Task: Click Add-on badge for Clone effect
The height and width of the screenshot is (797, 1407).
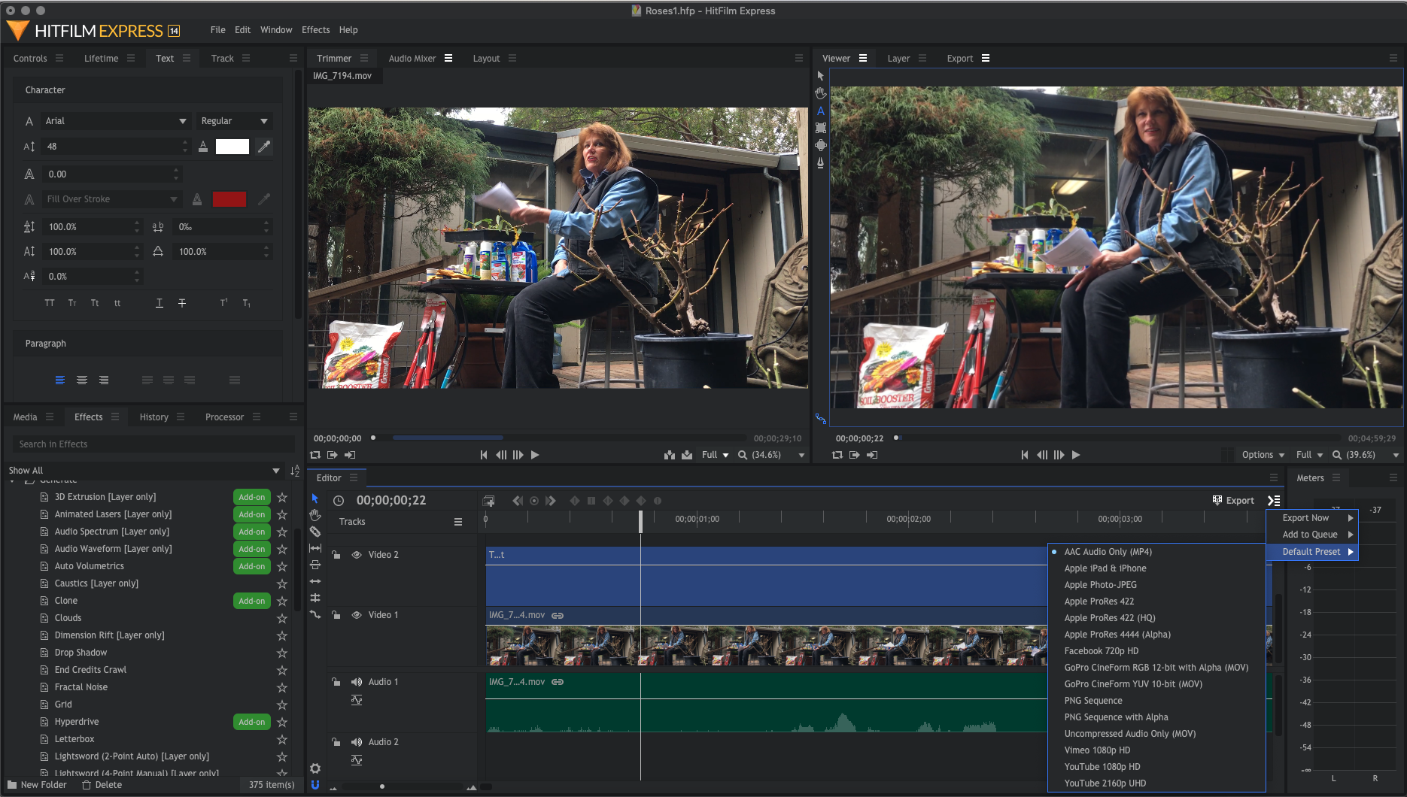Action: click(251, 601)
